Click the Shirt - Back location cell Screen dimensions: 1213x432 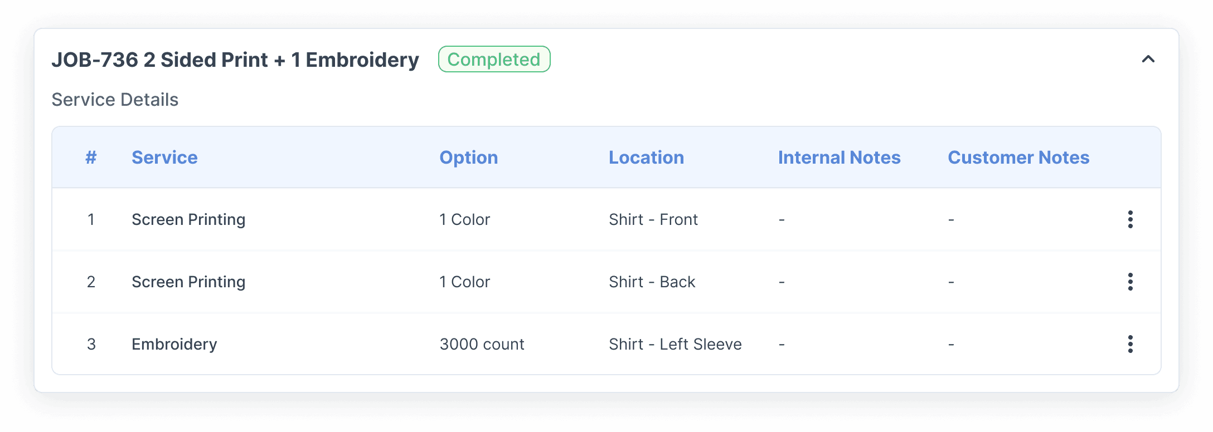tap(652, 282)
